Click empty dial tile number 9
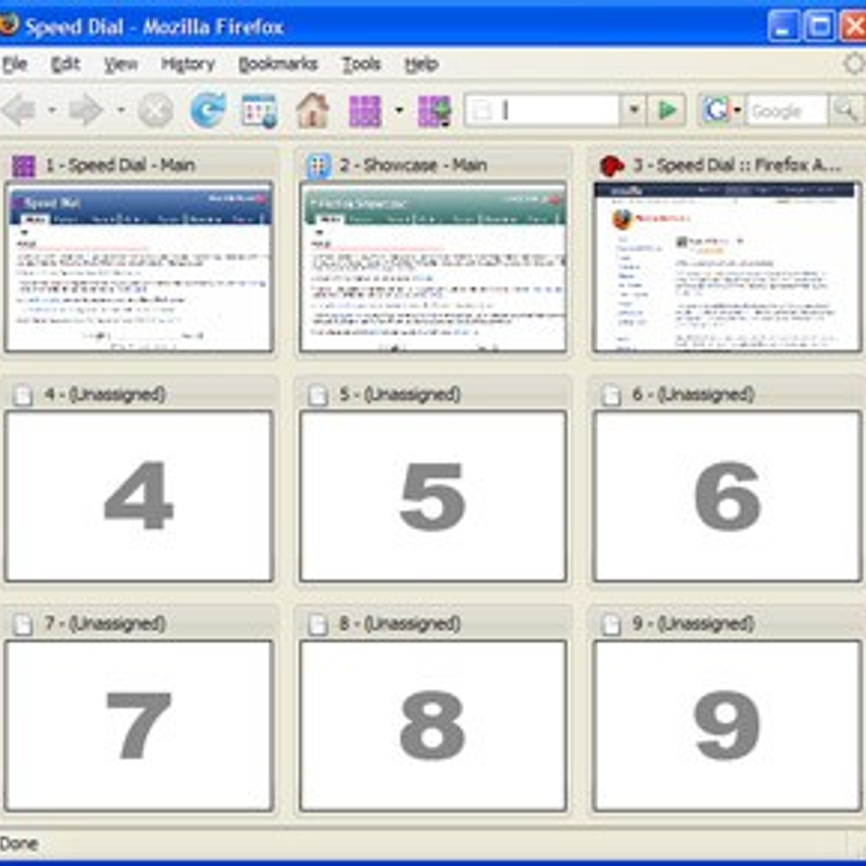 pos(727,726)
